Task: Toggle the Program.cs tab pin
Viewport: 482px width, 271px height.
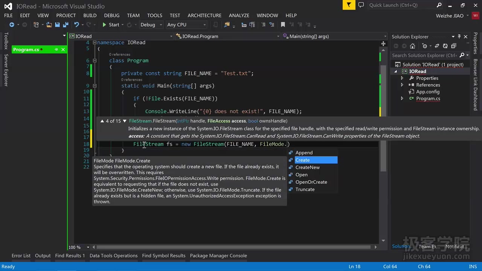Action: [56, 50]
